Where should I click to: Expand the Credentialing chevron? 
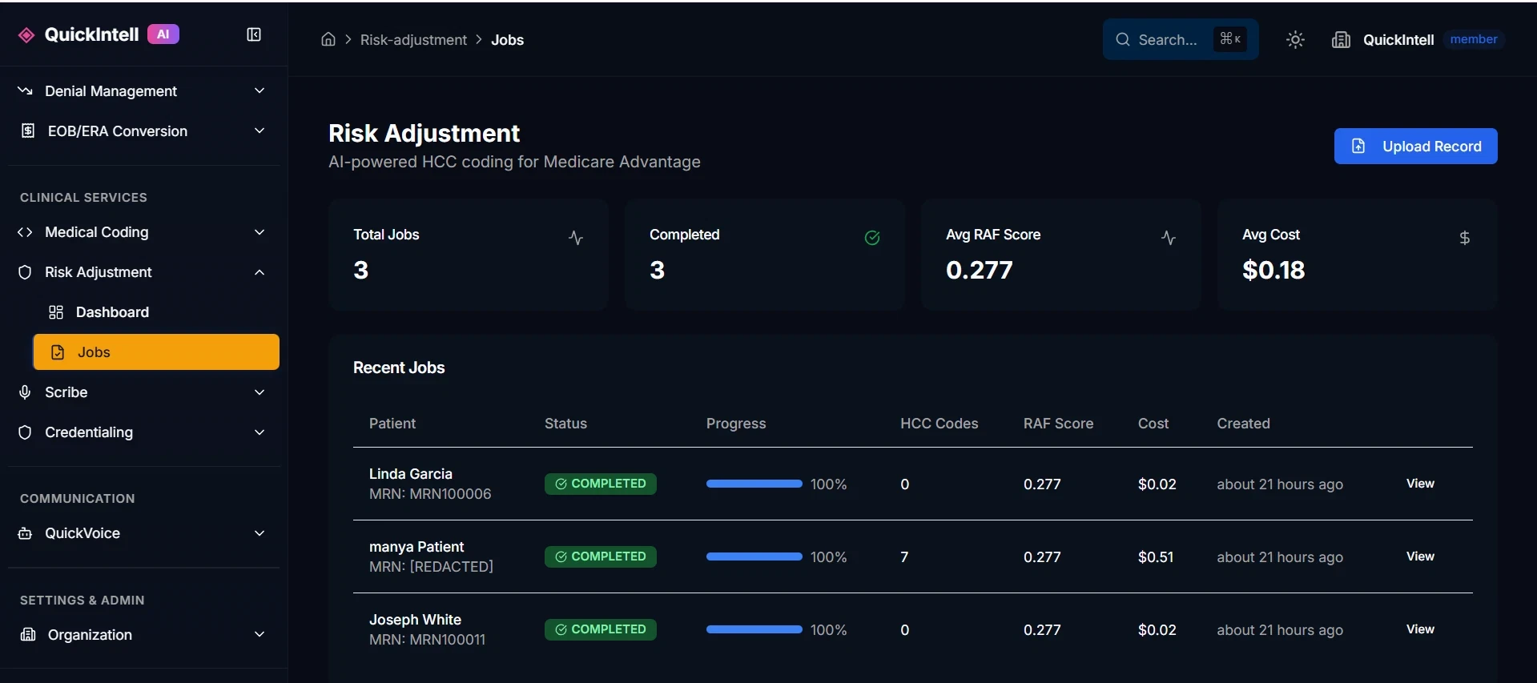click(x=260, y=432)
